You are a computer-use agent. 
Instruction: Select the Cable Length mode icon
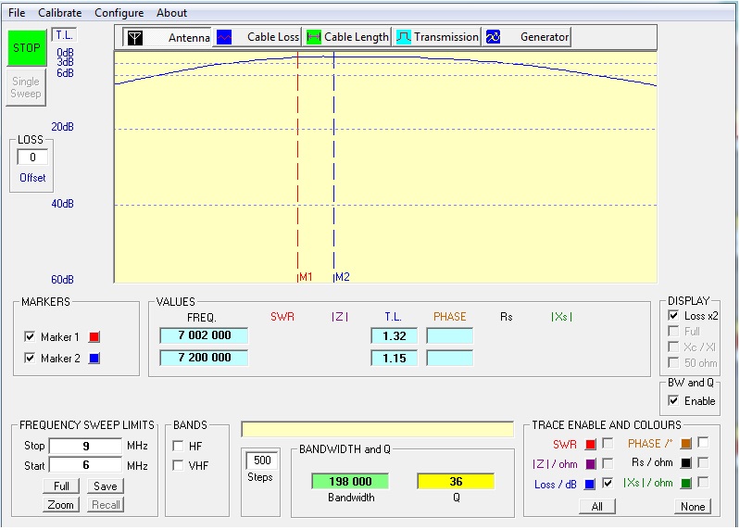[314, 37]
